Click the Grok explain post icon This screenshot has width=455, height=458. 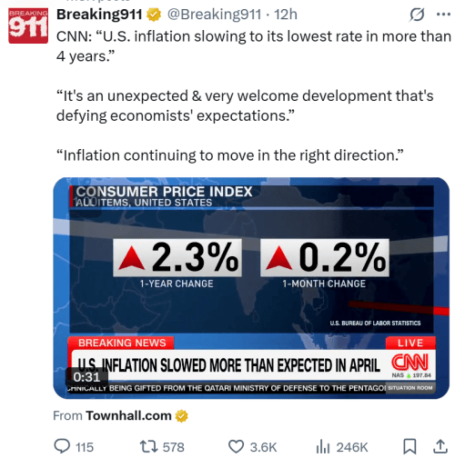(x=417, y=15)
